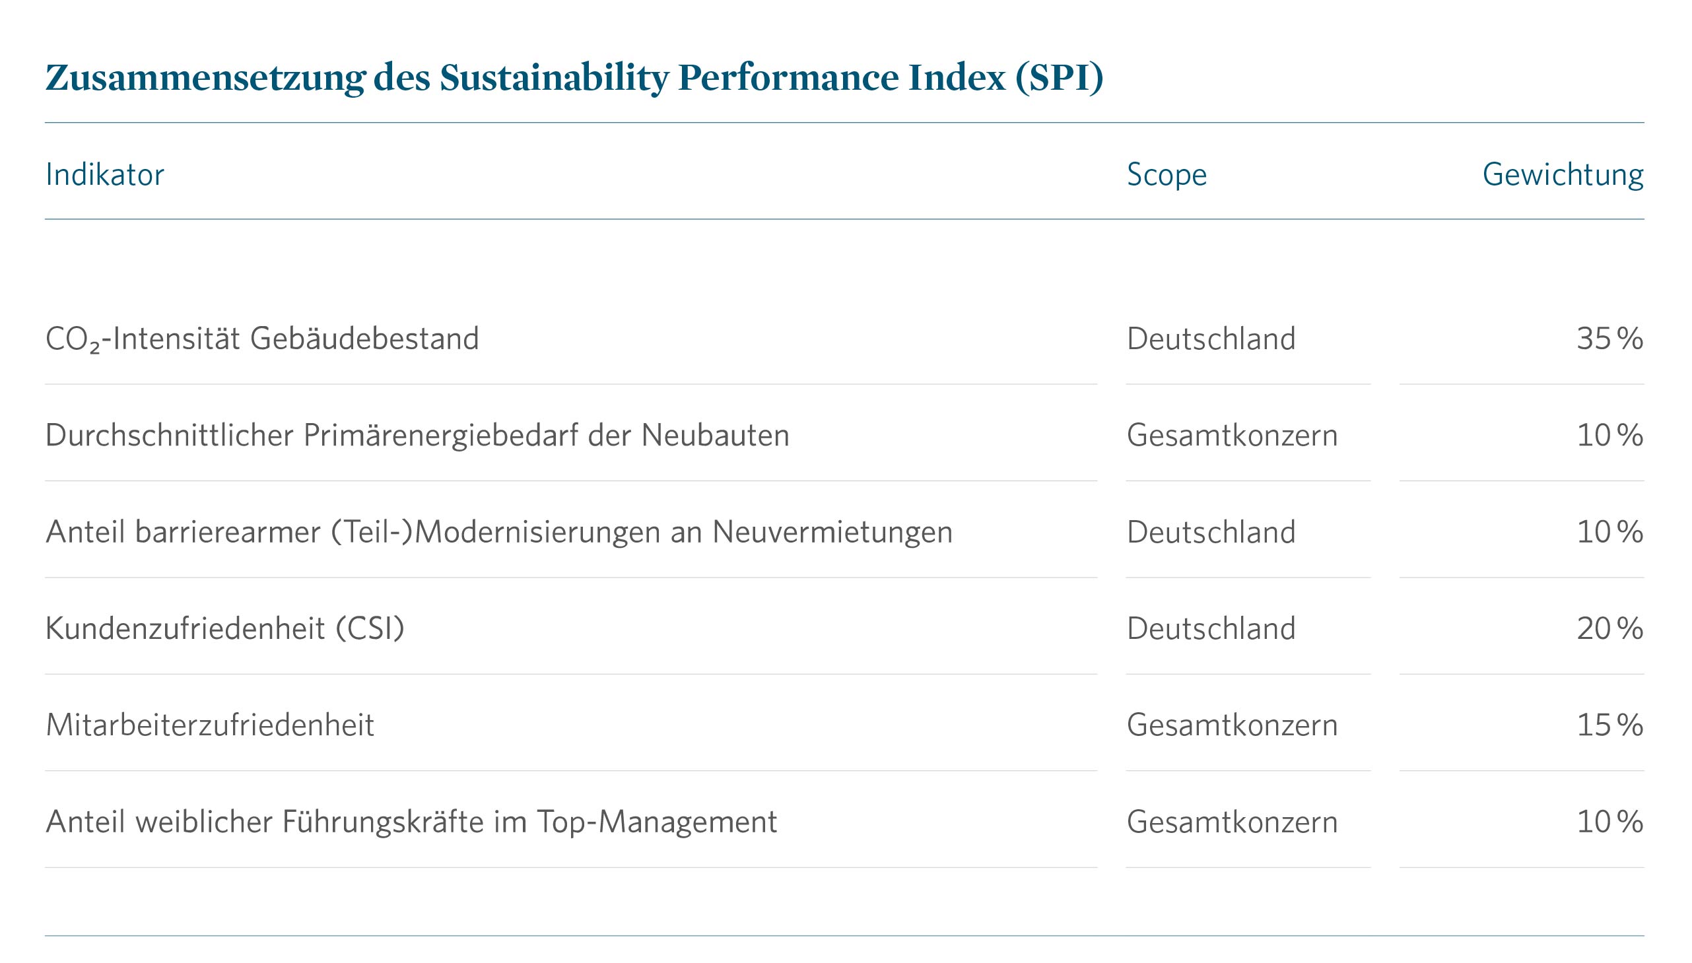
Task: Click Deutschland scope in Kundenzufriedenheit row
Action: tap(1211, 628)
